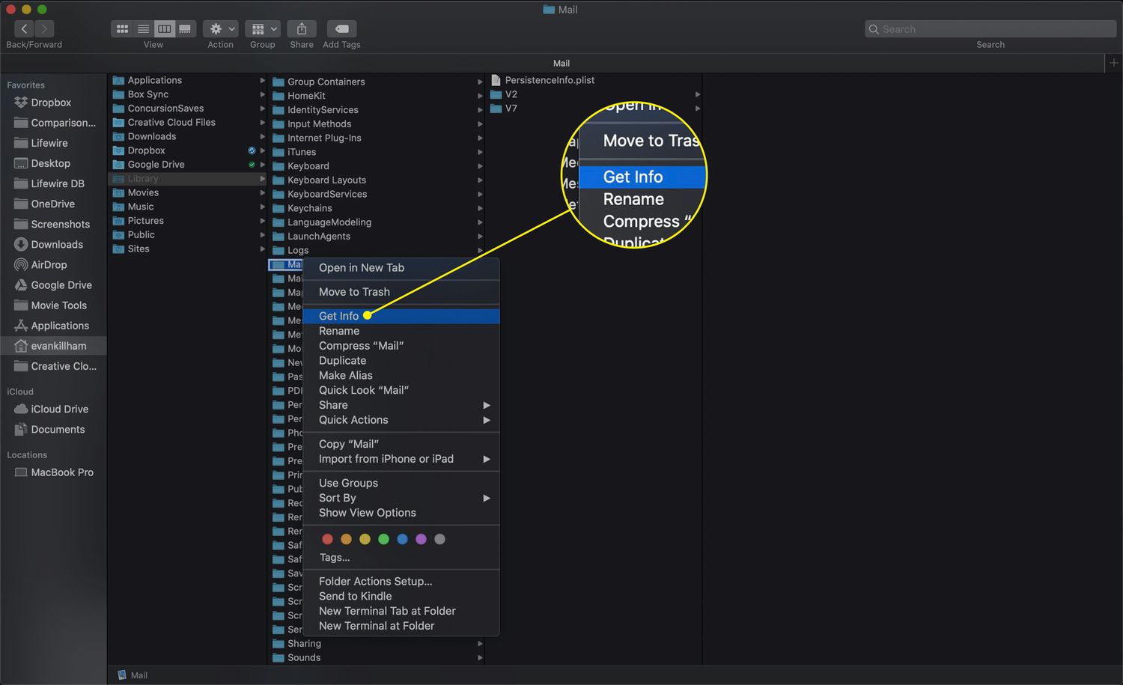Open Downloads in the Favorites sidebar

point(57,244)
